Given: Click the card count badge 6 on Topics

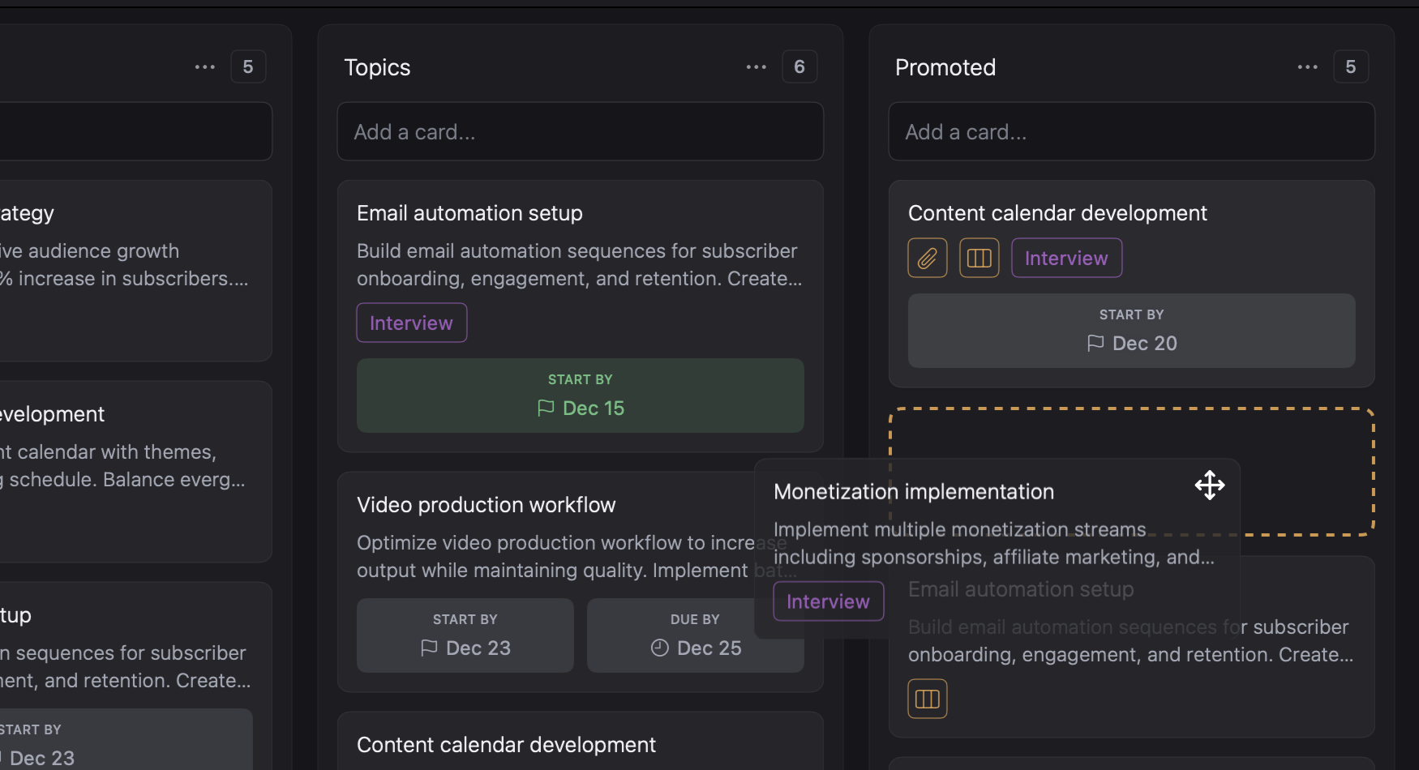Looking at the screenshot, I should [800, 66].
